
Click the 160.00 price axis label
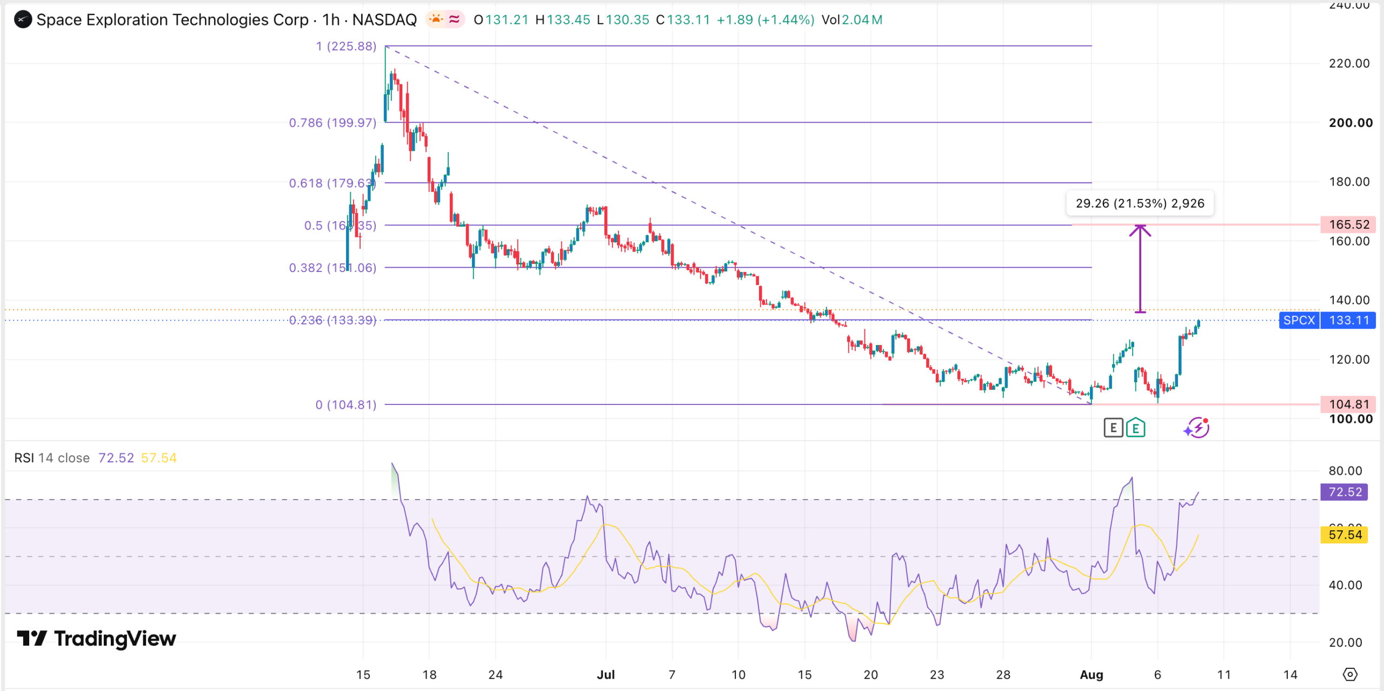(1349, 241)
